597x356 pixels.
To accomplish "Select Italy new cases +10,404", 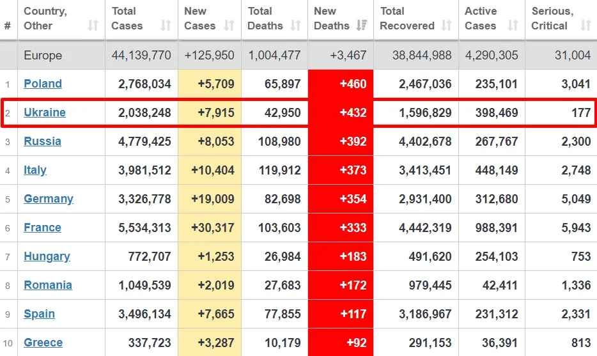I will 213,170.
